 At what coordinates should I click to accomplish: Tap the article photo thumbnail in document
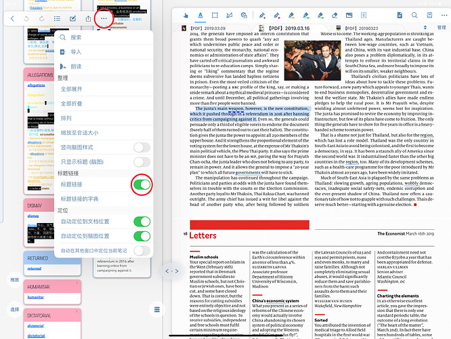tap(312, 60)
